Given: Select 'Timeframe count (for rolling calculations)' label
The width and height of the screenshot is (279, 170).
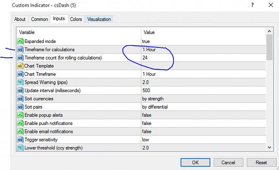Looking at the screenshot, I should 63,58.
